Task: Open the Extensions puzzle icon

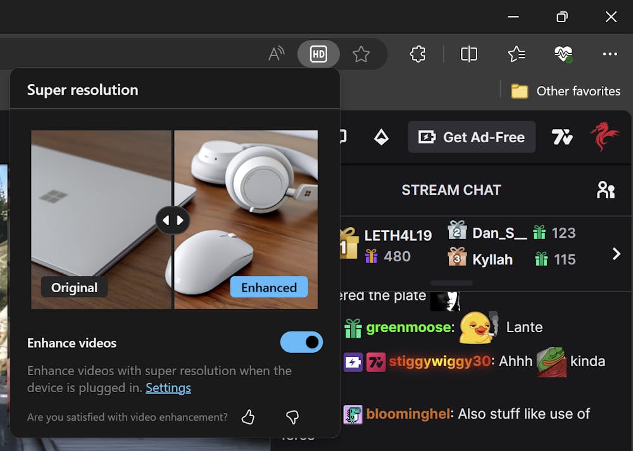Action: pyautogui.click(x=417, y=54)
